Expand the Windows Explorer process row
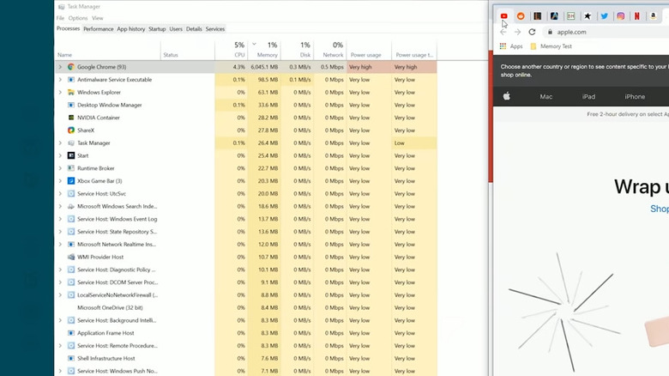The height and width of the screenshot is (376, 669). [x=60, y=92]
